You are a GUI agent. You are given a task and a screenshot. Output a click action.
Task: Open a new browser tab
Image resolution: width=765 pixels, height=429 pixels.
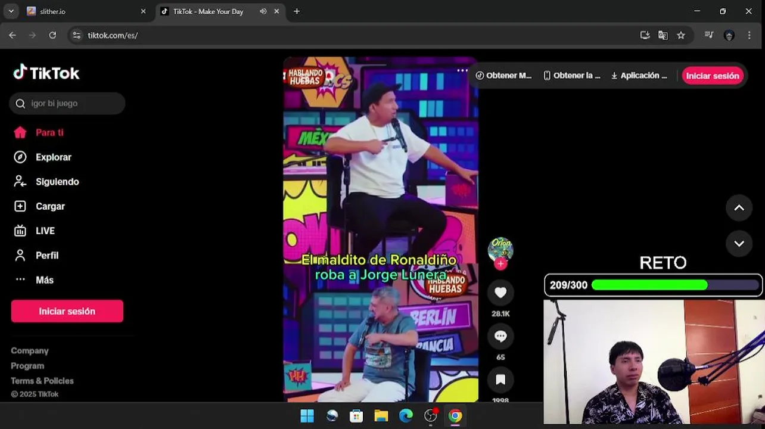297,11
